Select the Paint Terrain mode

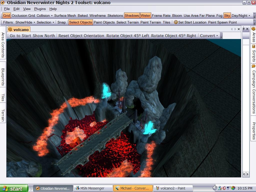tap(150, 22)
